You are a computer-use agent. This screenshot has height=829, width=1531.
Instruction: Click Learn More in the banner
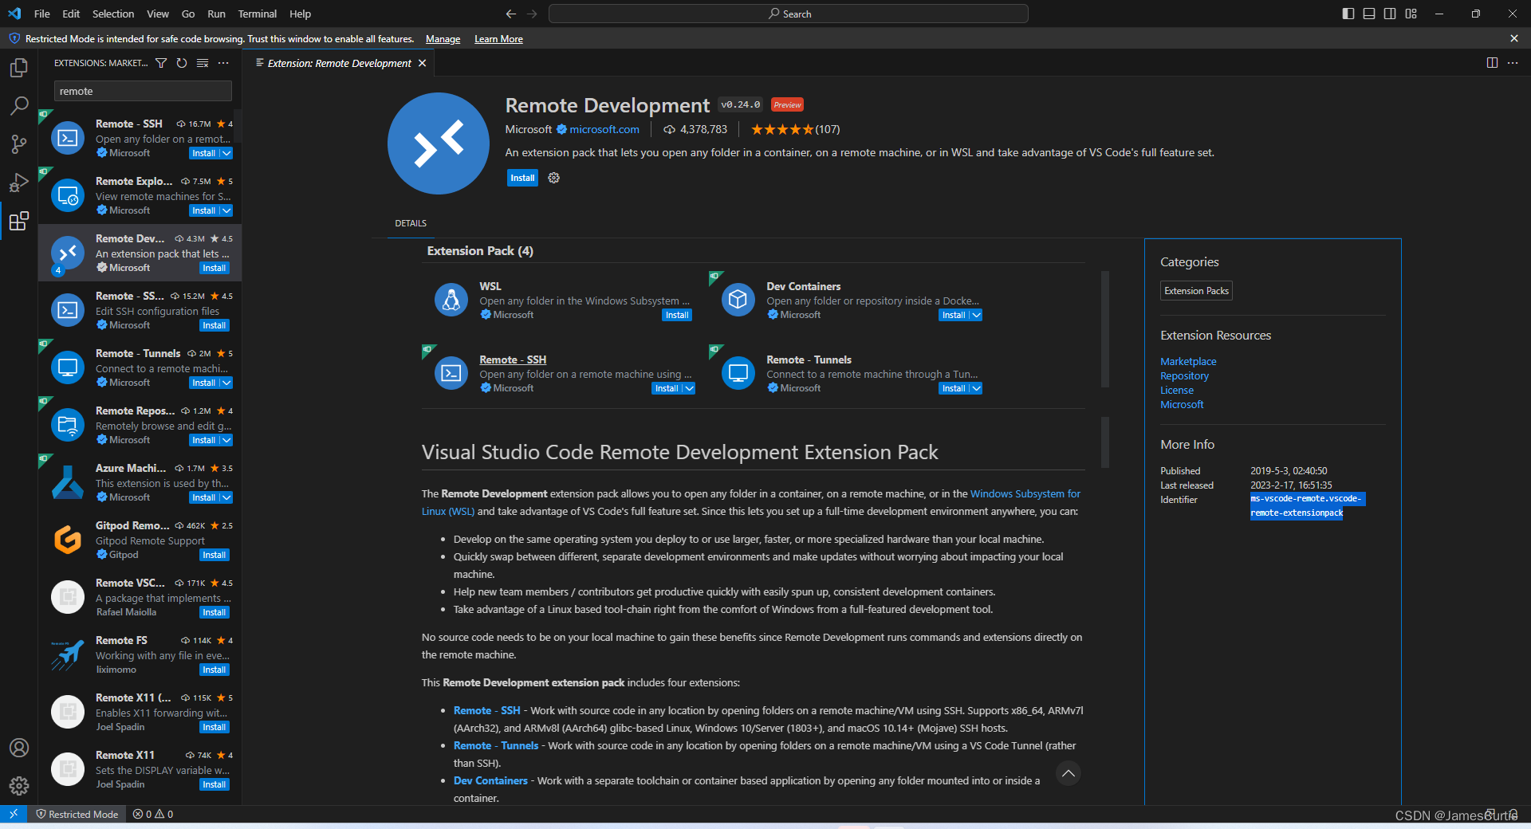coord(498,39)
